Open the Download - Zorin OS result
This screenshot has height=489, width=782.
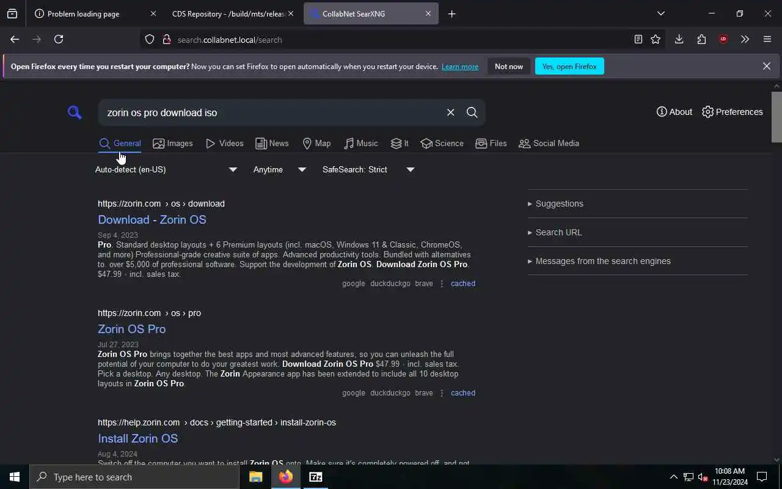tap(152, 219)
